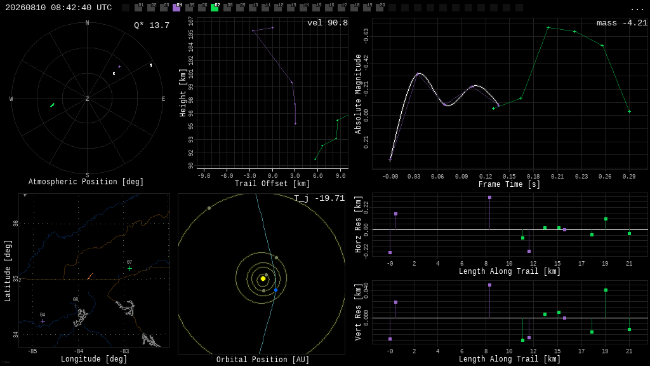Click the last green light curve point

click(629, 112)
